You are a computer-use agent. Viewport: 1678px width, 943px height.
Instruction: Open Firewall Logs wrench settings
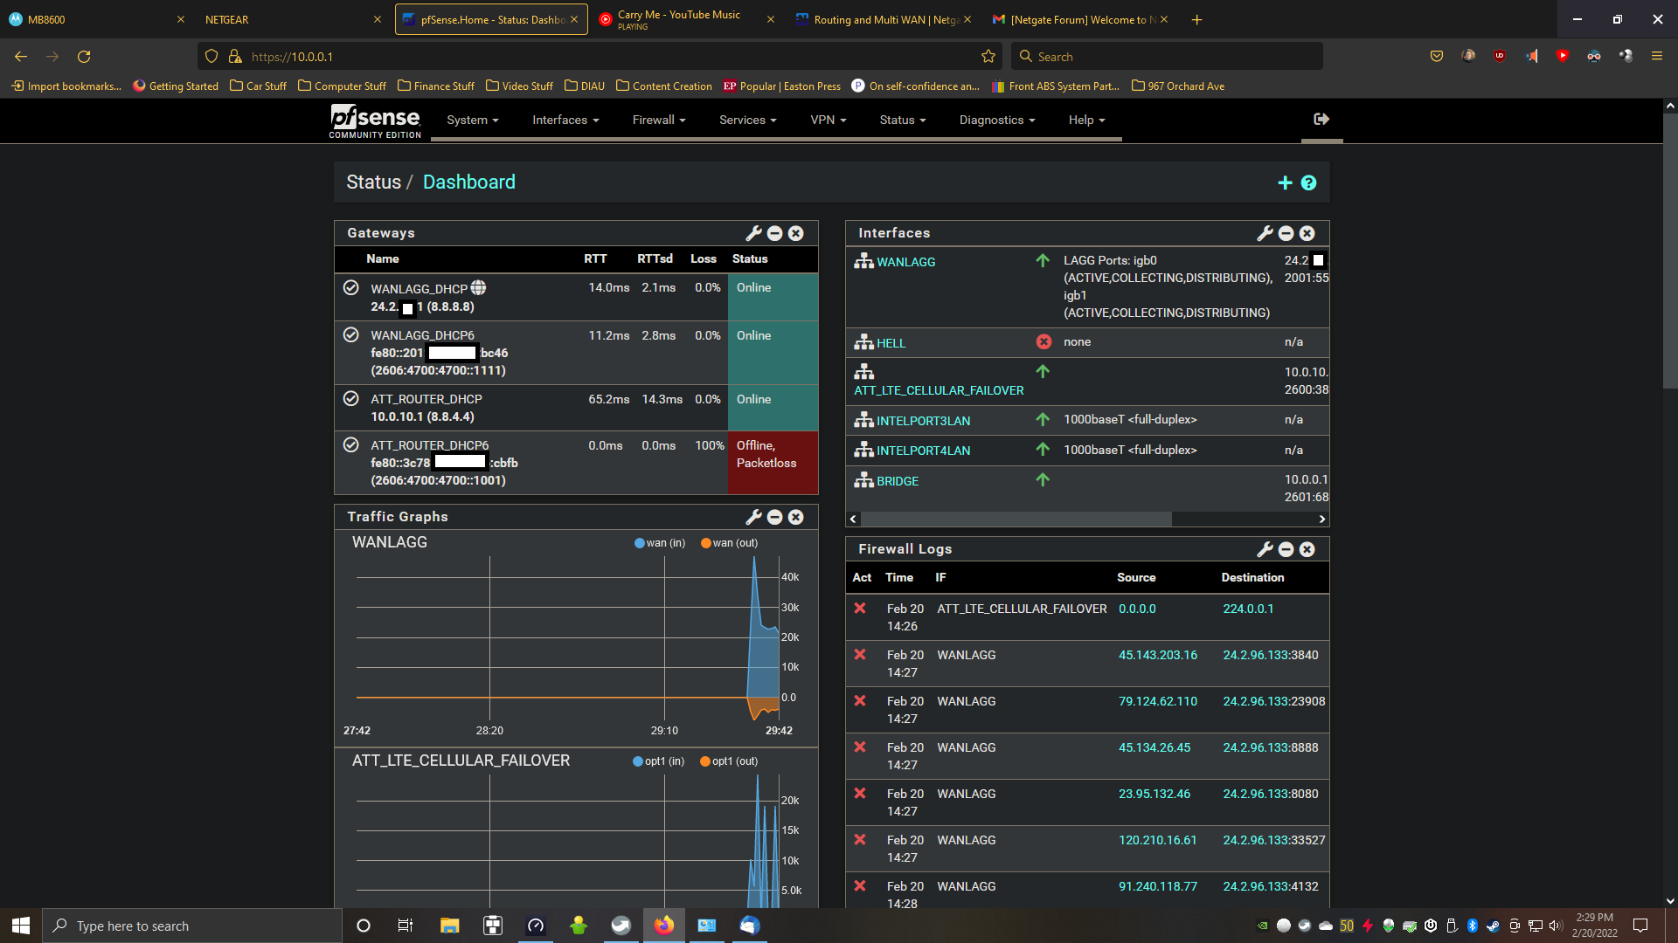point(1265,549)
